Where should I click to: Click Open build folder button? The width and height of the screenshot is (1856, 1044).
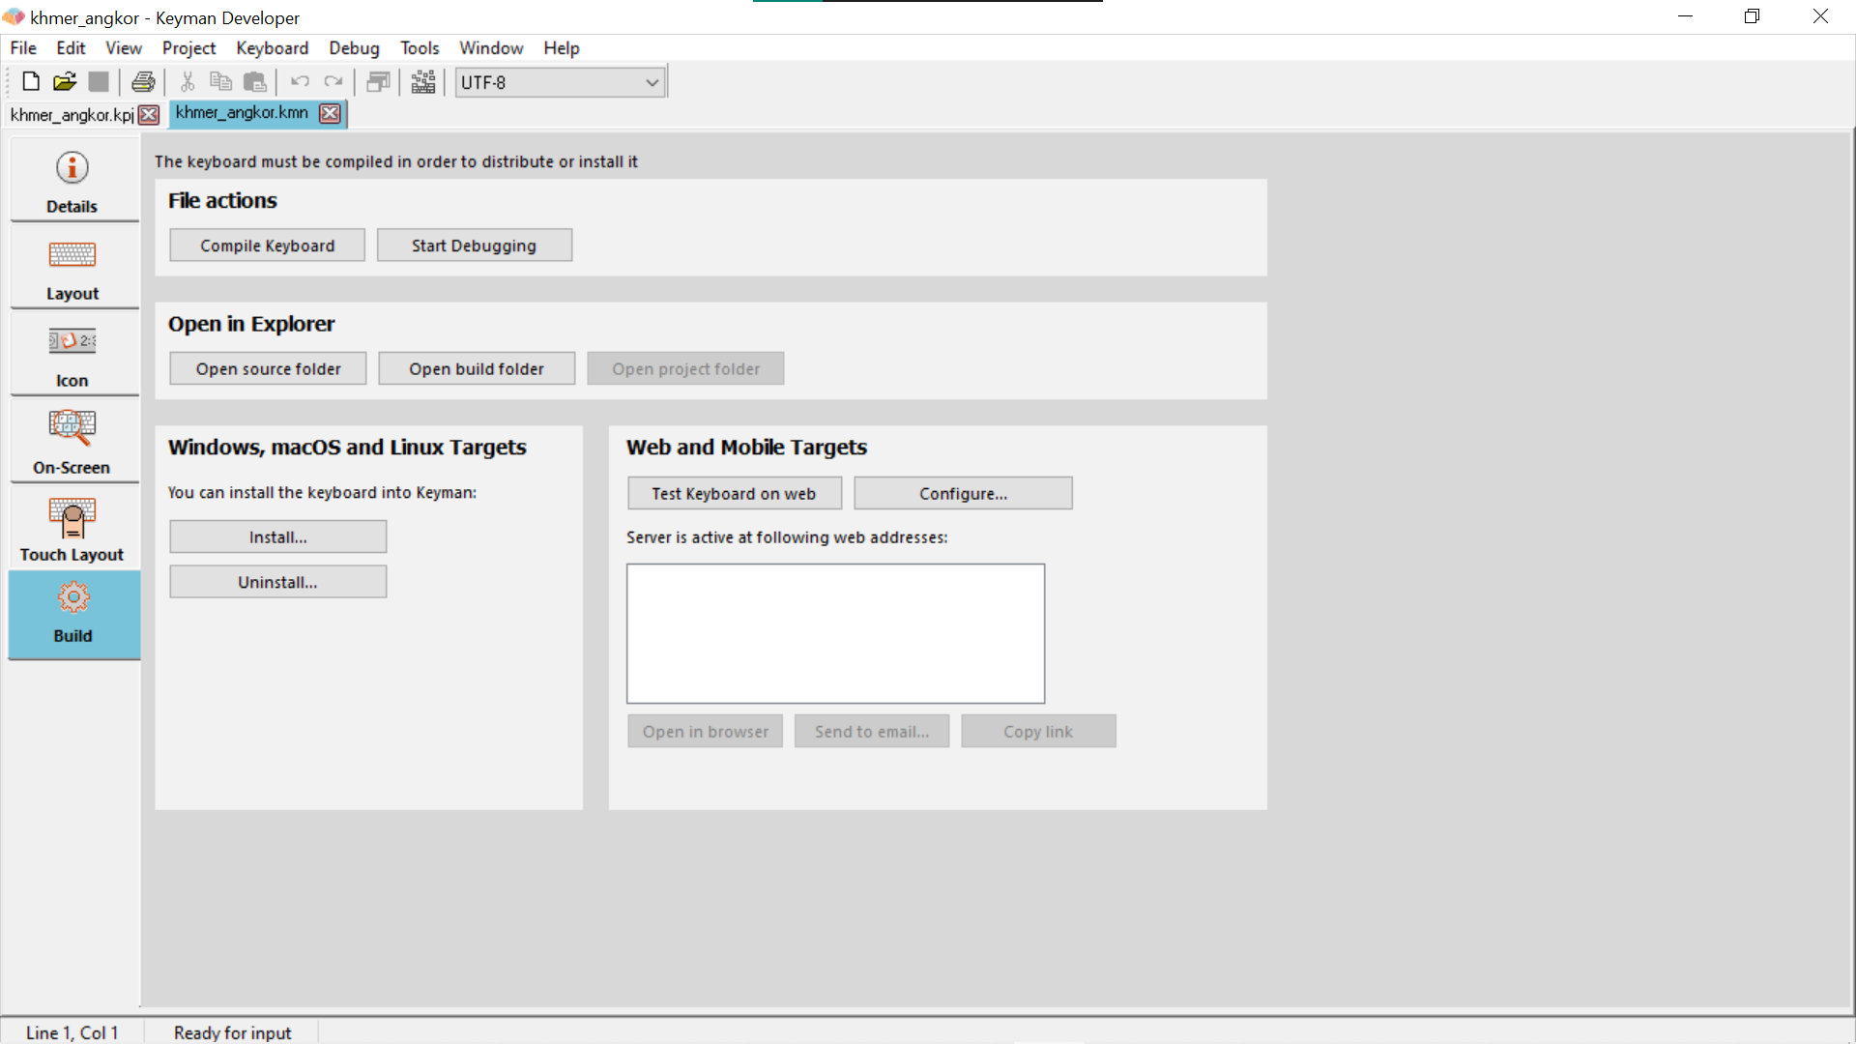(x=477, y=368)
